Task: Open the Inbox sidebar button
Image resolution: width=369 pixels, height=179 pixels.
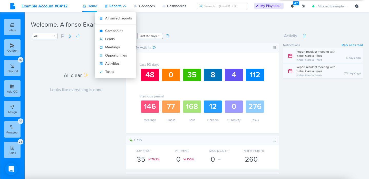Action: coord(12,27)
